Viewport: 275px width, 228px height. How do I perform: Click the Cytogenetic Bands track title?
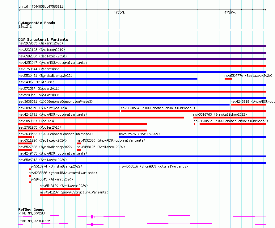[37, 23]
